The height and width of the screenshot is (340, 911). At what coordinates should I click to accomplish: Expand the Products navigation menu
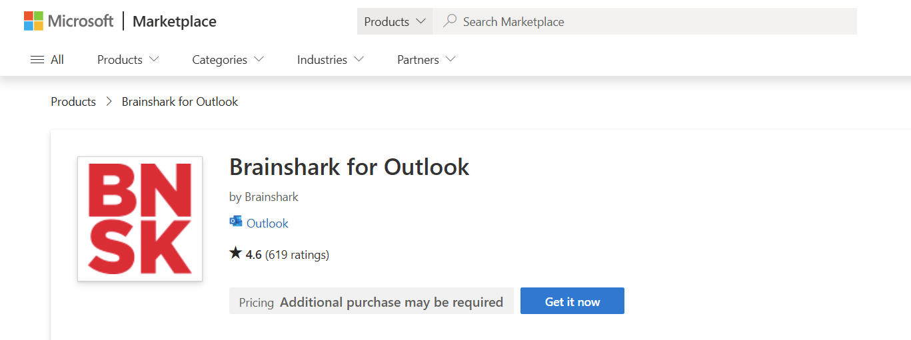tap(129, 60)
